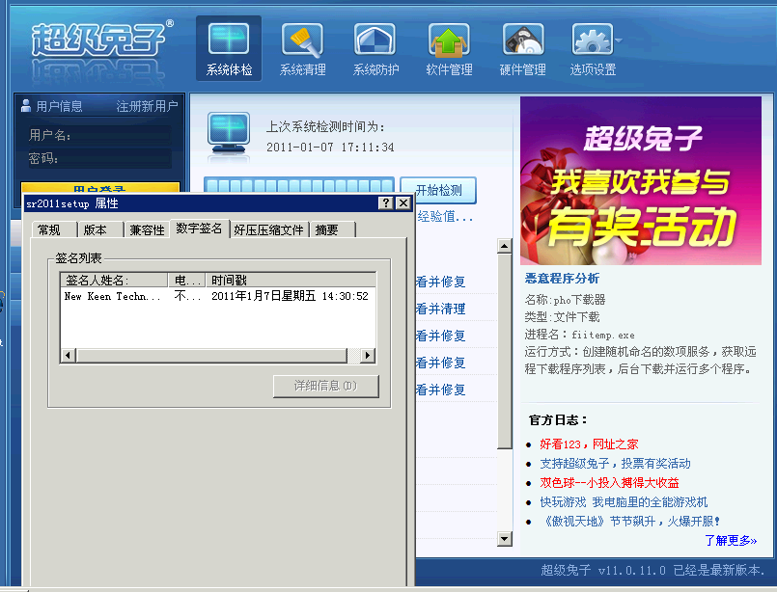The image size is (777, 592).
Task: Click the yellow 用户登录 button
Action: click(100, 188)
